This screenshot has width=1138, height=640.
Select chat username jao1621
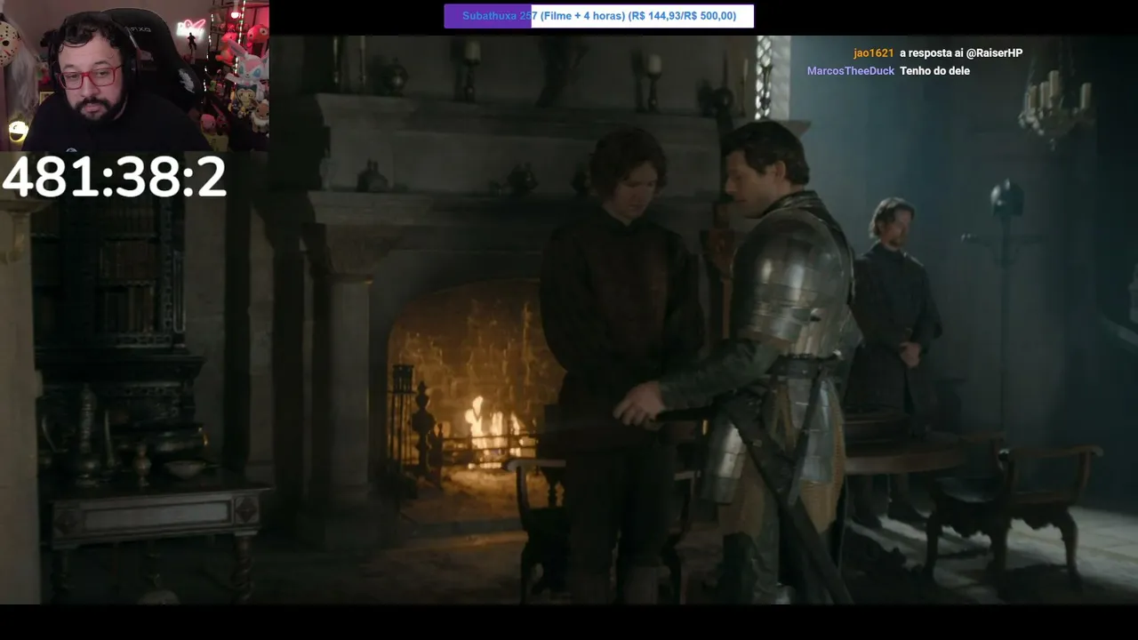[873, 53]
